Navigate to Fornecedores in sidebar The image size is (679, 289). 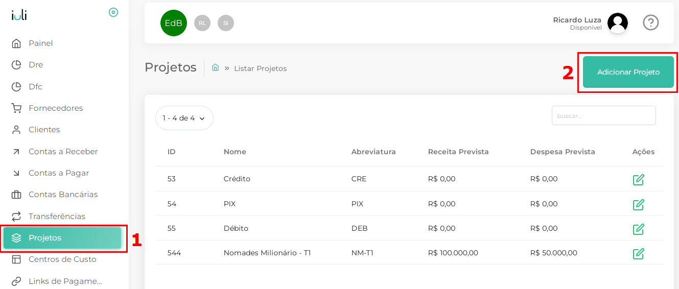coord(55,108)
